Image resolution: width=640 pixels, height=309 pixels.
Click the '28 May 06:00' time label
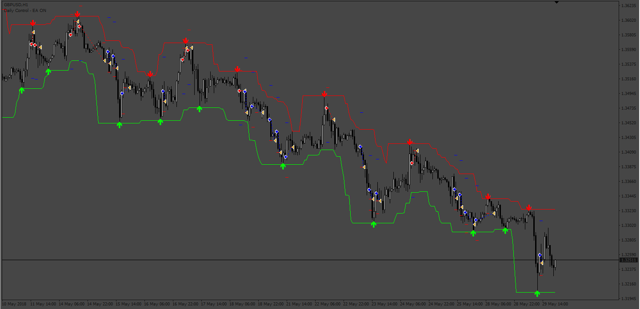499,305
